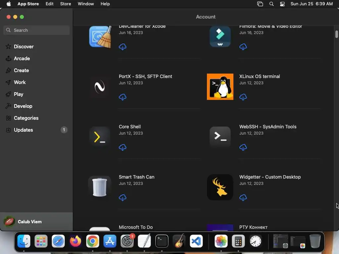Click App Store icon in Dock
The width and height of the screenshot is (339, 254).
110,241
